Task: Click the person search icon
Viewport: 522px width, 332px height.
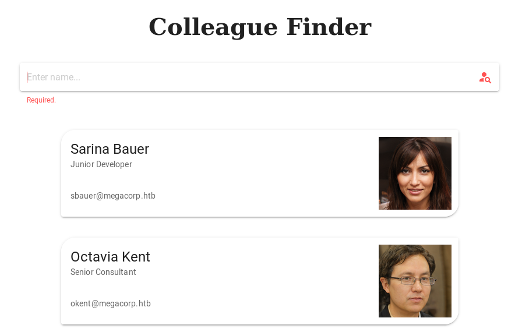Action: point(485,77)
